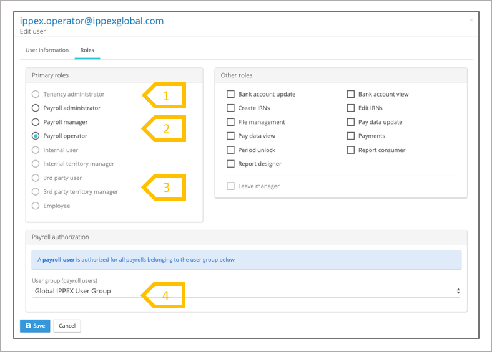Toggle the Period unlock checkbox

tap(231, 150)
